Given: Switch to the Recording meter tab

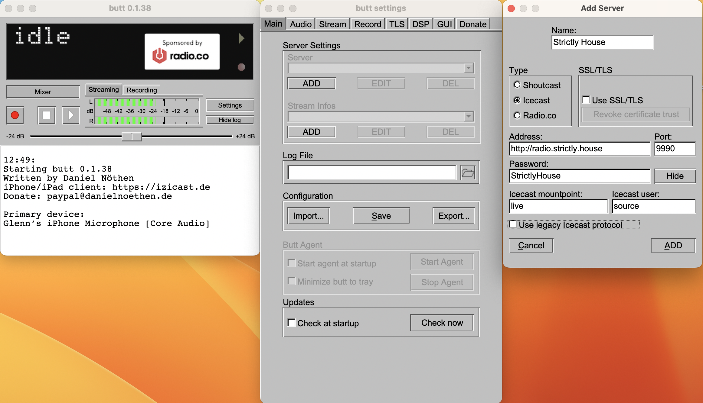Looking at the screenshot, I should 142,90.
